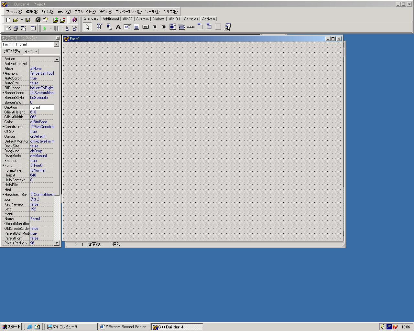414x331 pixels.
Task: Open the 編集(E) menu
Action: click(x=32, y=11)
